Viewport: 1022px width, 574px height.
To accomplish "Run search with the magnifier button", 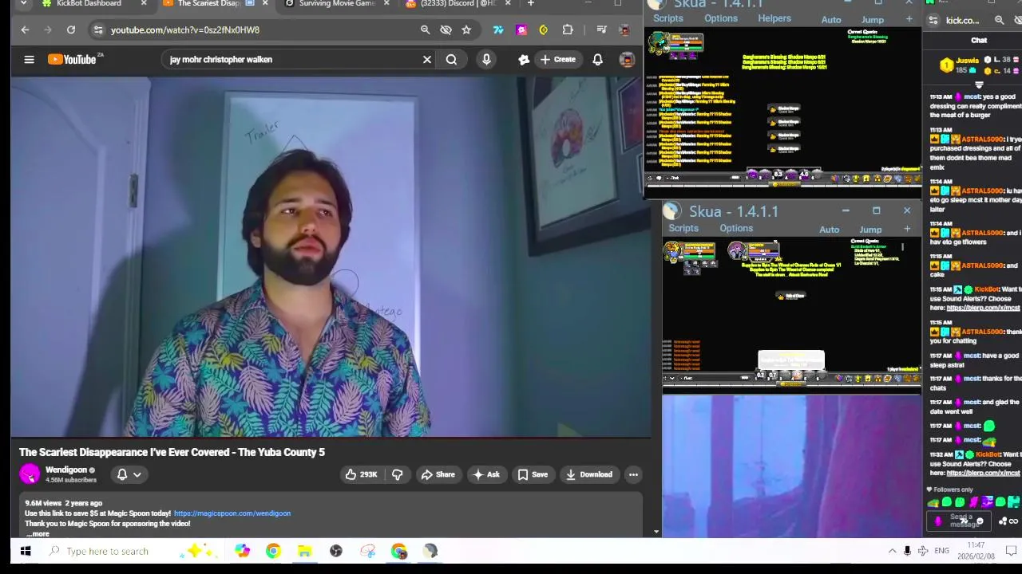I will 451,59.
